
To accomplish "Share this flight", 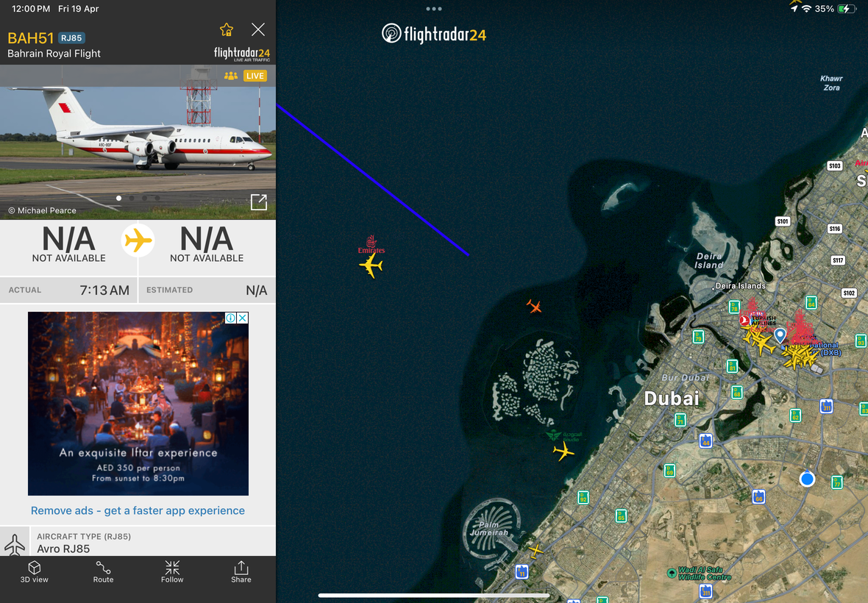I will click(241, 572).
